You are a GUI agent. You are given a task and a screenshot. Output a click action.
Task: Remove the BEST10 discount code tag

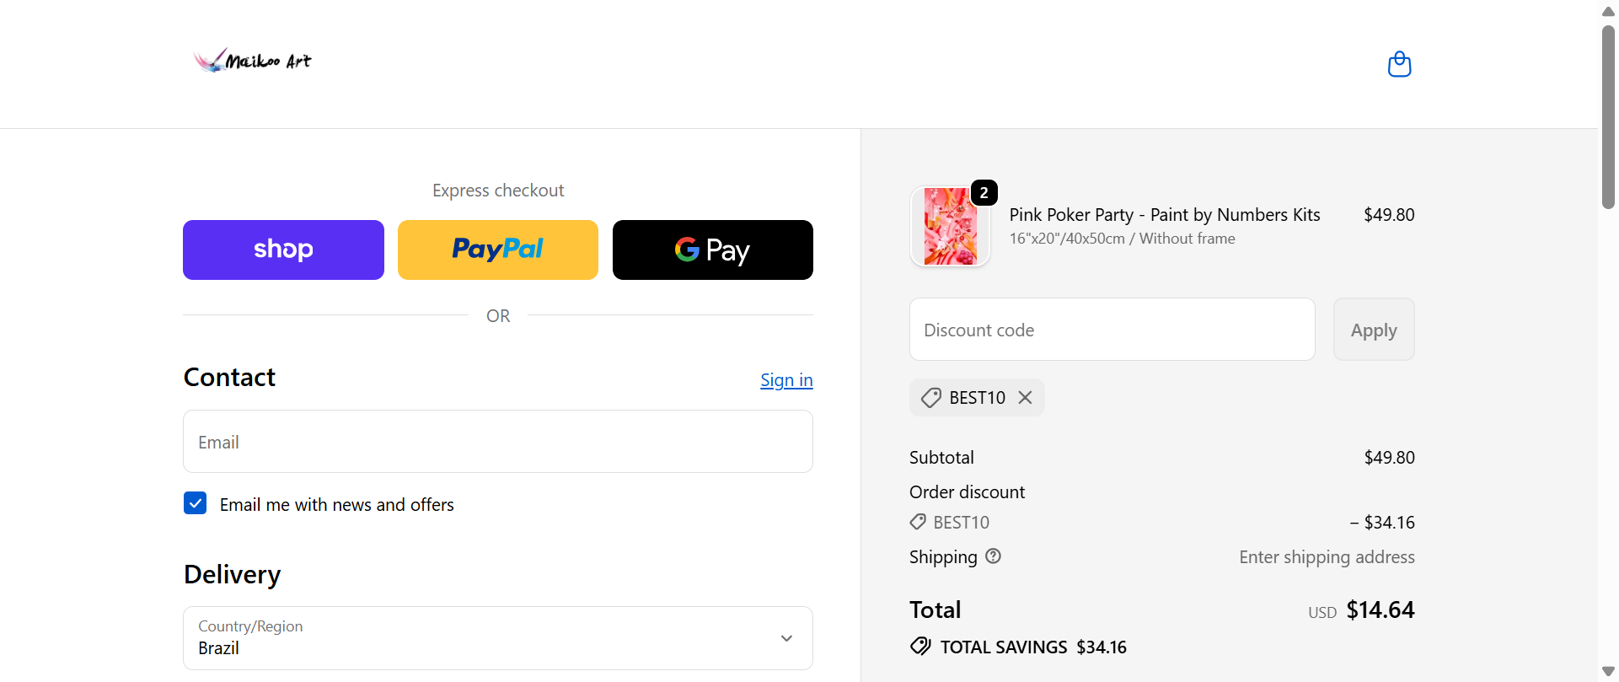(1025, 397)
